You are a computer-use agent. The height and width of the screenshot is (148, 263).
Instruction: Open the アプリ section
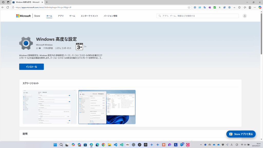[x=61, y=16]
